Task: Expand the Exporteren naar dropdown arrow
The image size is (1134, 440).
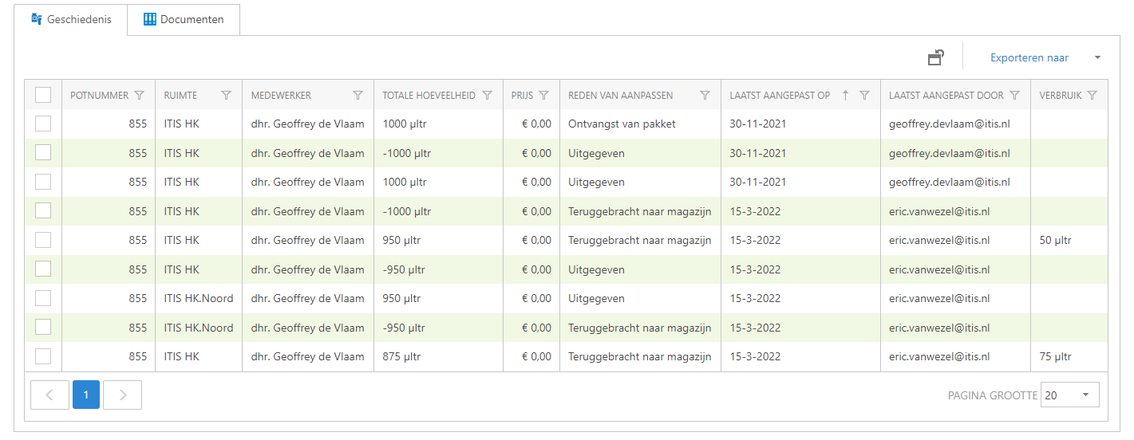Action: click(1097, 57)
